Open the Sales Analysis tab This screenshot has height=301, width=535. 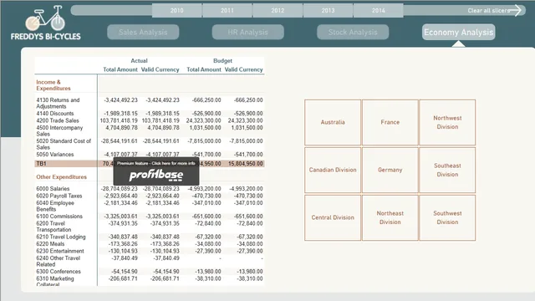(x=143, y=32)
